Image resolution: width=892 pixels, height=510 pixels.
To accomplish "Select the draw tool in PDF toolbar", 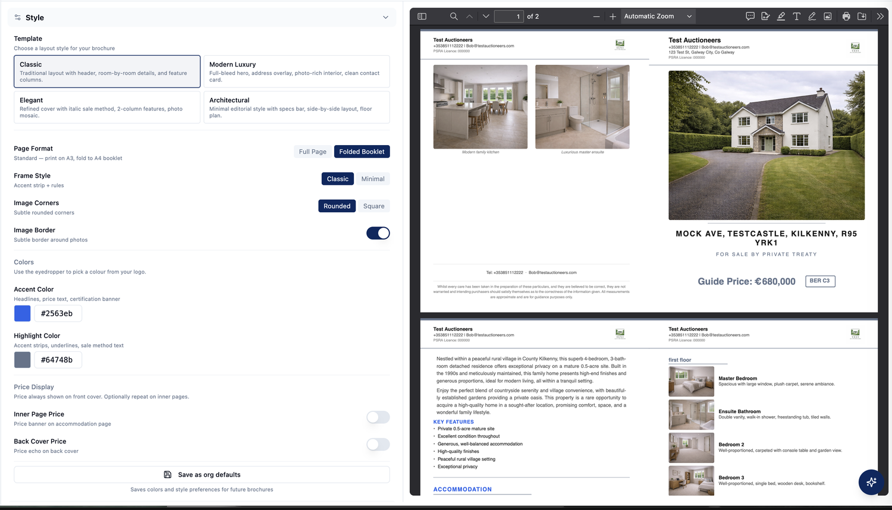I will pos(812,17).
